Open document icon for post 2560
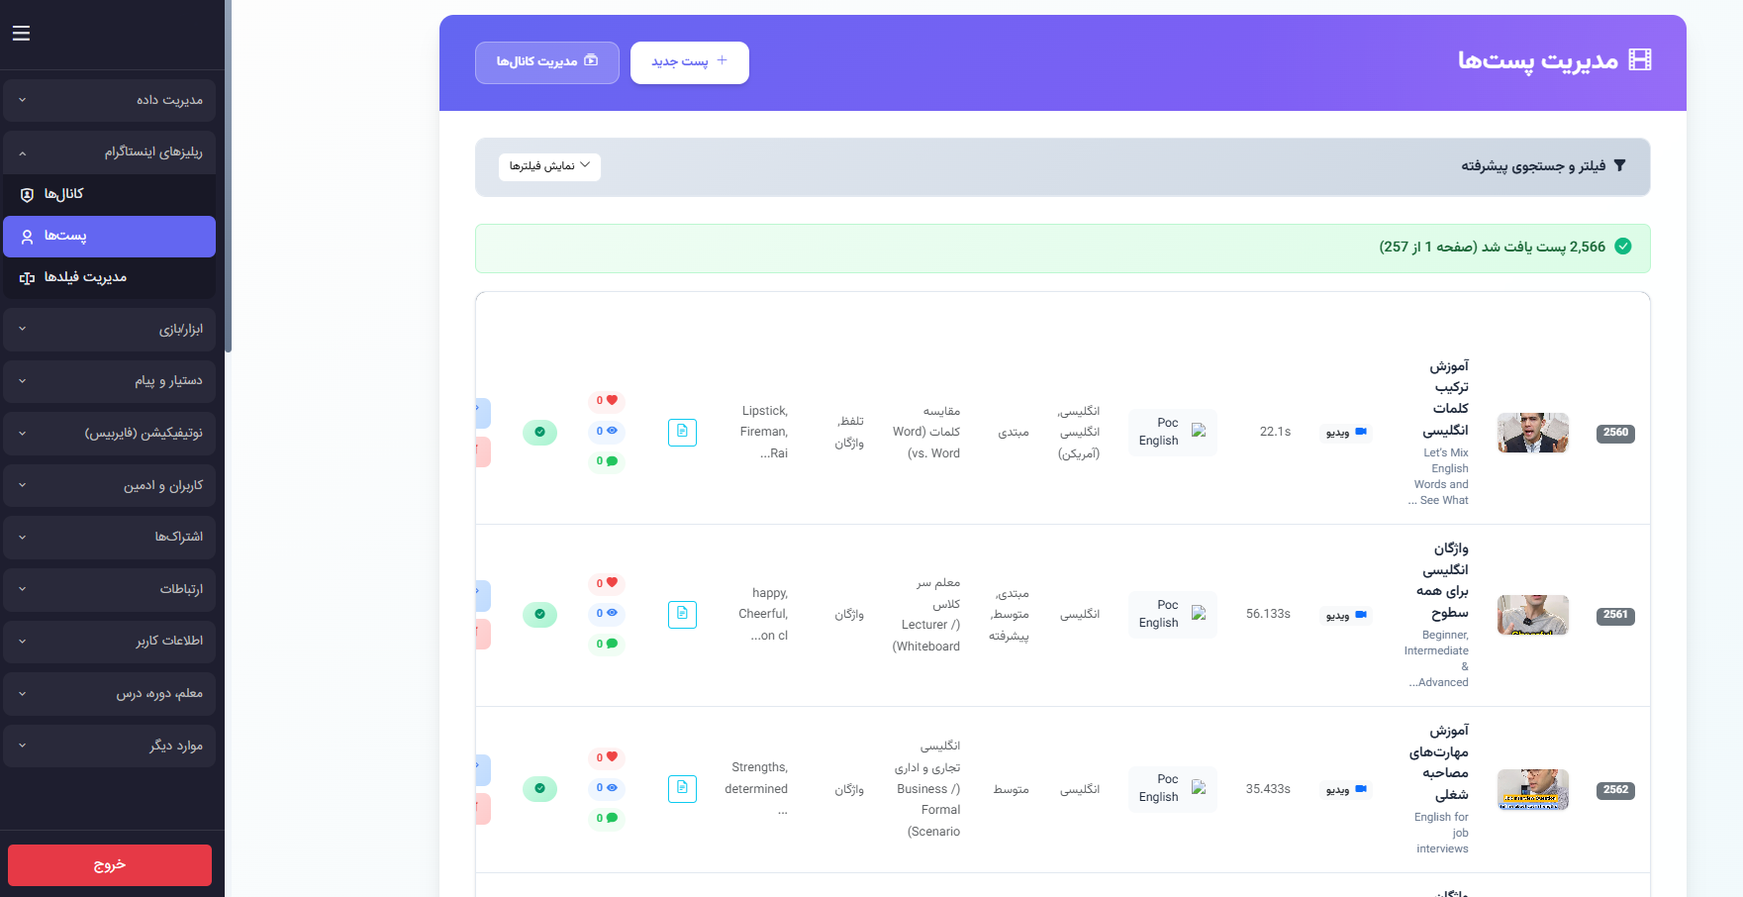 [682, 432]
